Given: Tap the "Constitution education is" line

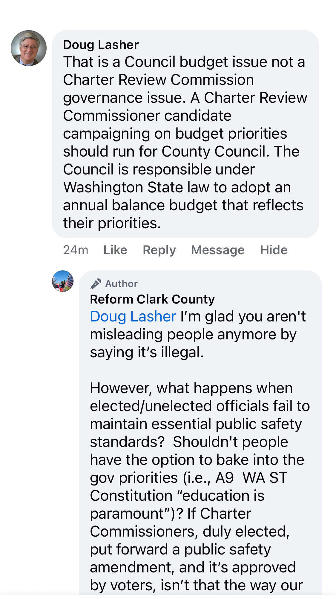Looking at the screenshot, I should point(177,496).
